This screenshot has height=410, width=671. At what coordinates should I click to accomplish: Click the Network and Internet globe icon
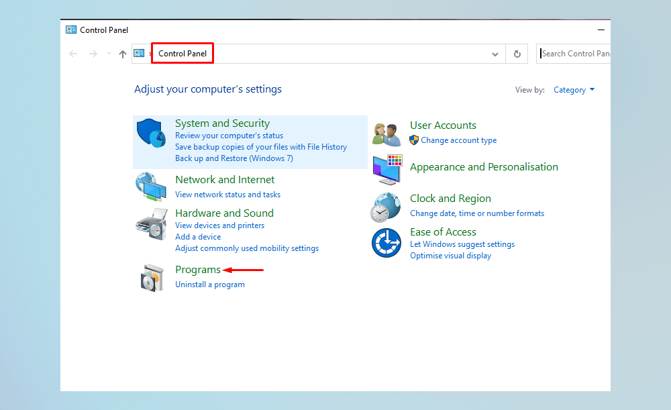151,187
